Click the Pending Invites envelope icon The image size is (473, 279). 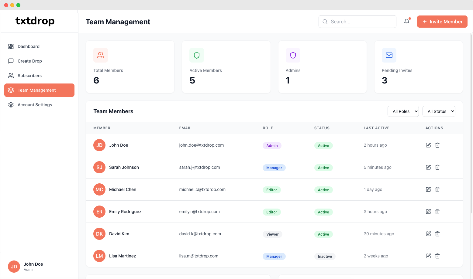click(389, 55)
